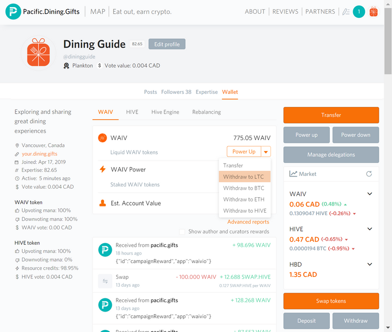The image size is (392, 332).
Task: Open the PARTNERS page link
Action: pyautogui.click(x=320, y=12)
